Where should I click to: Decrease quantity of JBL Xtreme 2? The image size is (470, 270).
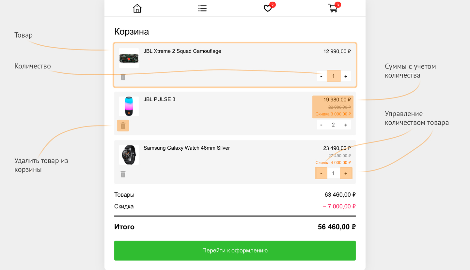tap(321, 76)
